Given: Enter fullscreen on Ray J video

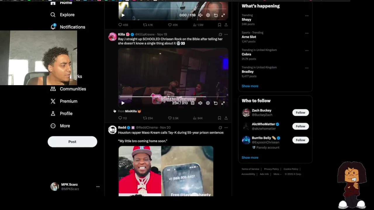Looking at the screenshot, I should click(223, 103).
